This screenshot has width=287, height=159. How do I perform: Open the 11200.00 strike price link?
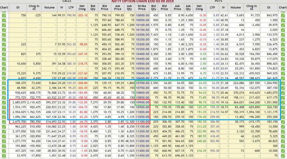coord(143,131)
